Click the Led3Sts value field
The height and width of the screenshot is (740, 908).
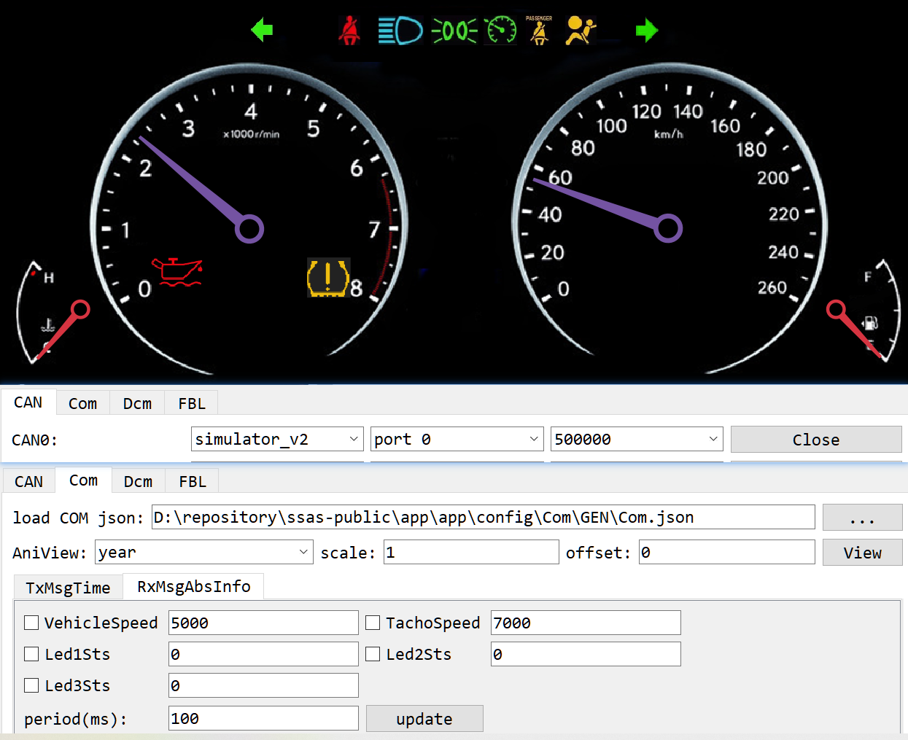[x=263, y=685]
